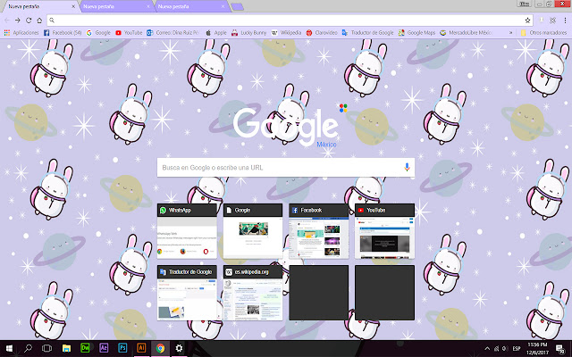The width and height of the screenshot is (572, 357).
Task: Open the Google apps colored dots icon
Action: click(x=343, y=108)
